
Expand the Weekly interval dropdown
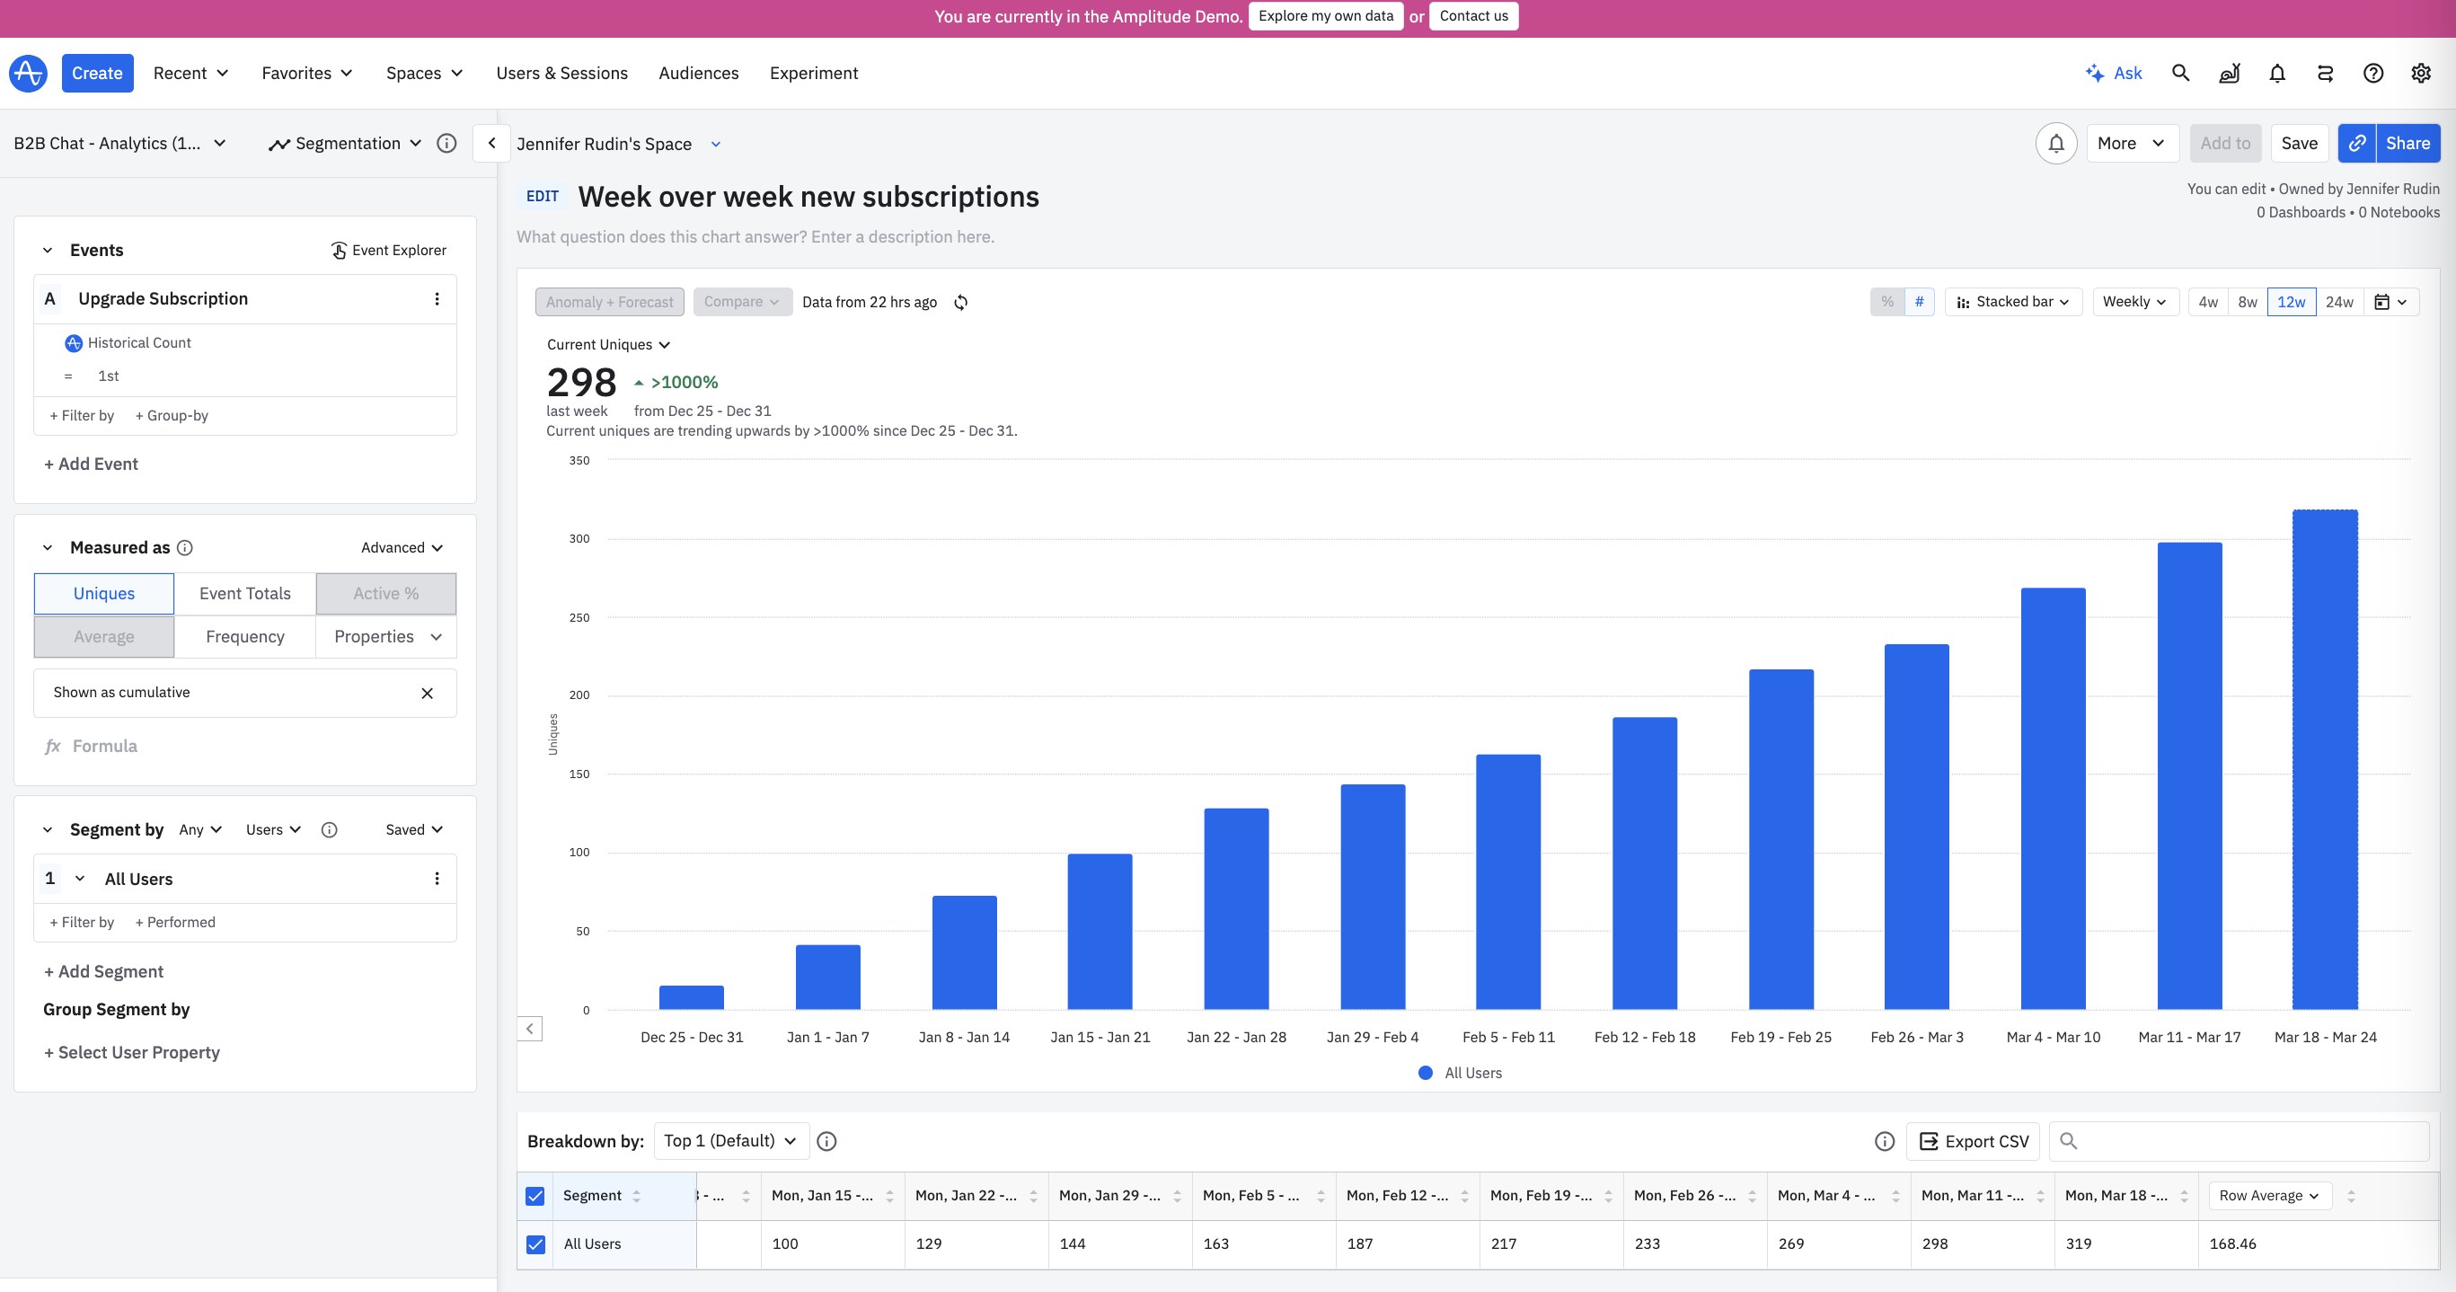2134,302
